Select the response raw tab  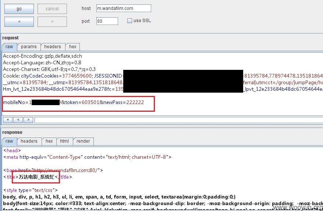(x=9, y=141)
